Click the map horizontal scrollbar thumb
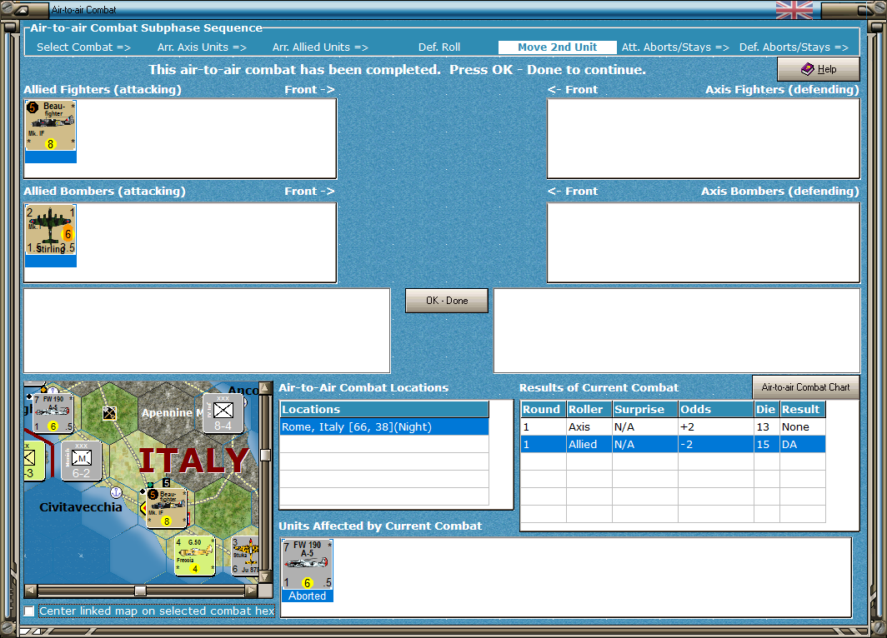887x638 pixels. click(x=140, y=591)
